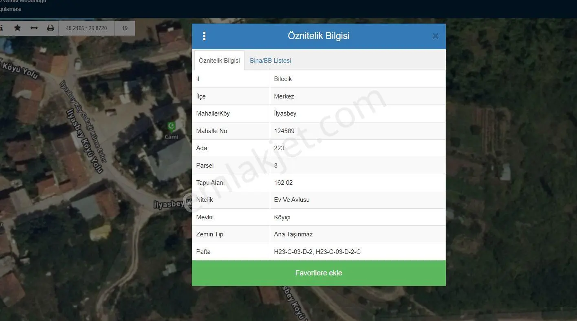Open the Bina/BB Listesi tab
Screen dimensions: 577x321
[271, 61]
